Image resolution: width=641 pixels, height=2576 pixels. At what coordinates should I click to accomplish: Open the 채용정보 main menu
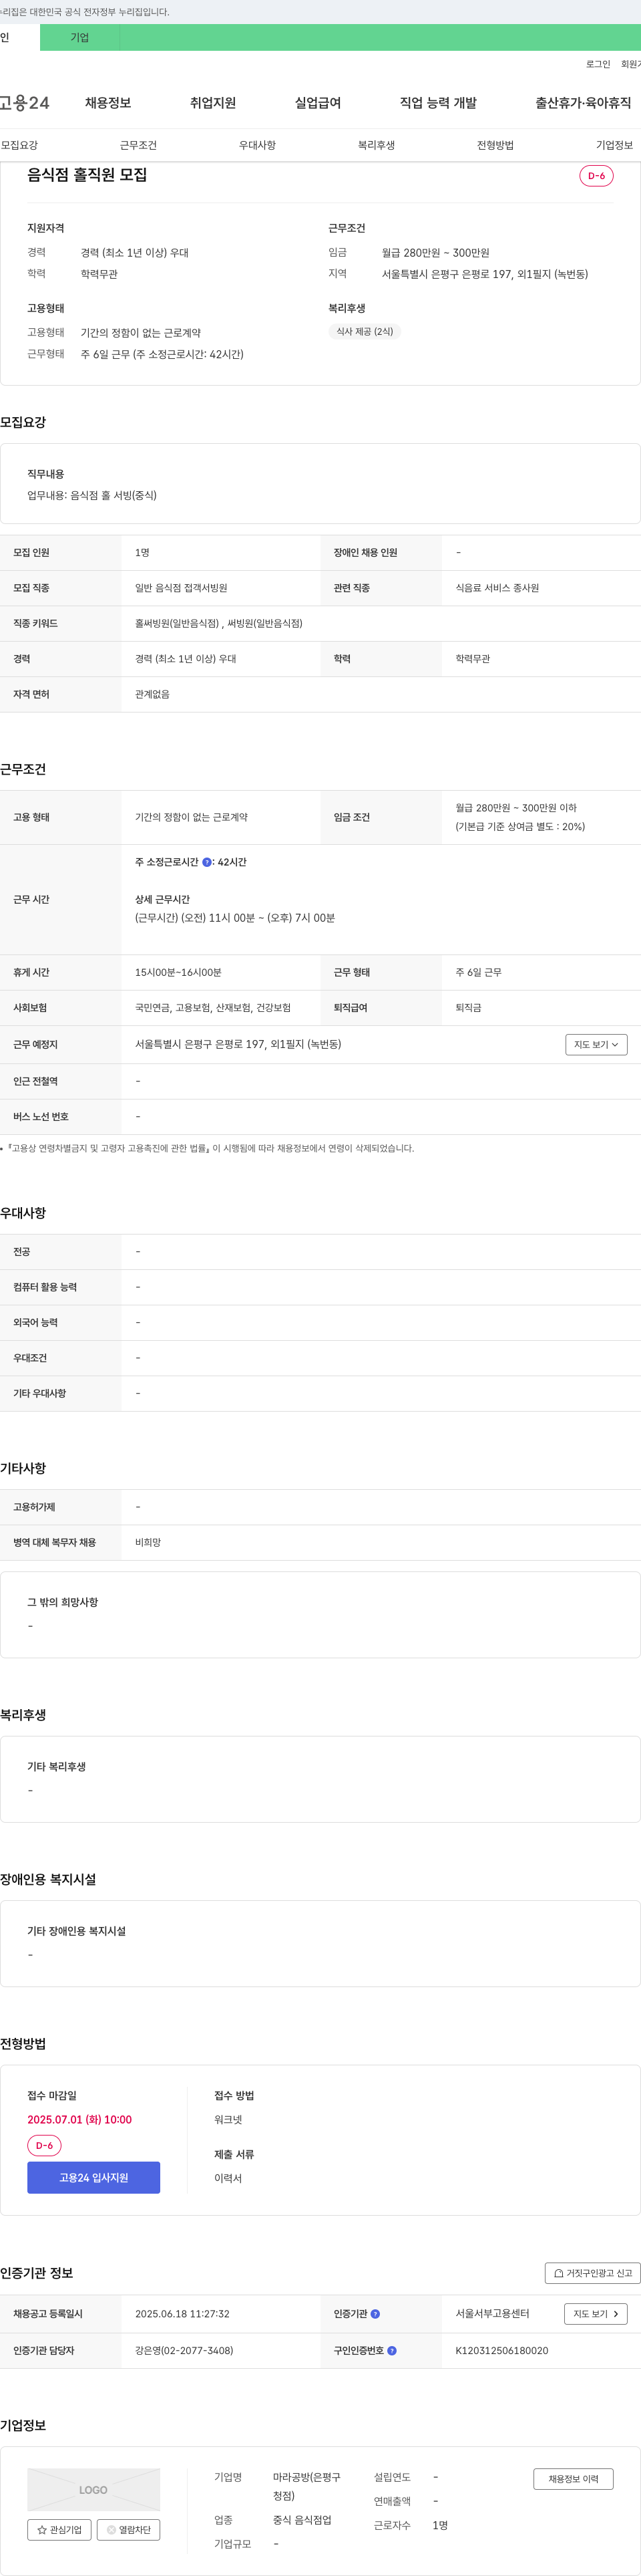108,103
